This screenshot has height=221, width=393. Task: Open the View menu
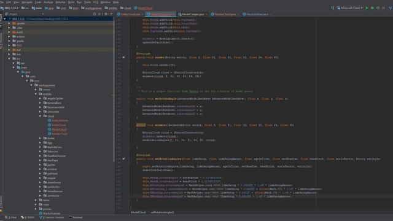pyautogui.click(x=17, y=2)
